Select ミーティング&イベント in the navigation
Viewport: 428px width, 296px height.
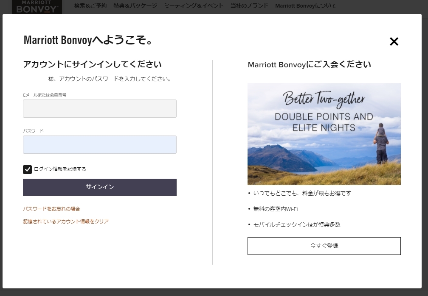point(194,6)
